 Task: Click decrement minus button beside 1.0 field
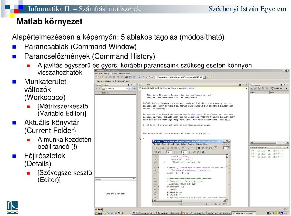164,152
